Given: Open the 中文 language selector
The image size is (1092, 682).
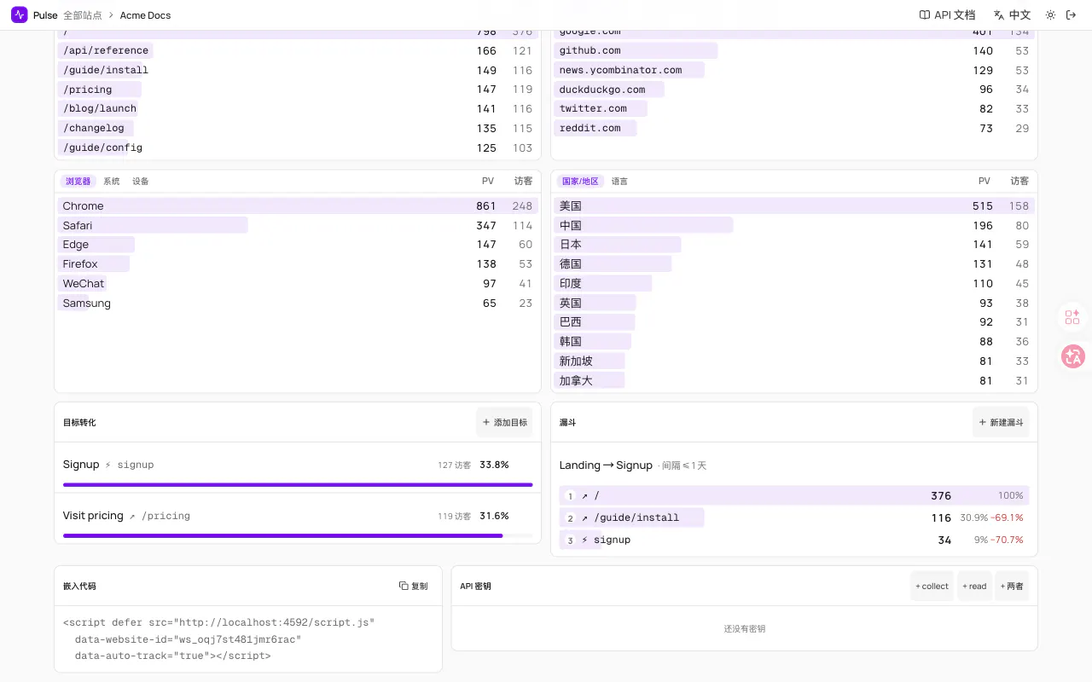Looking at the screenshot, I should [1012, 14].
